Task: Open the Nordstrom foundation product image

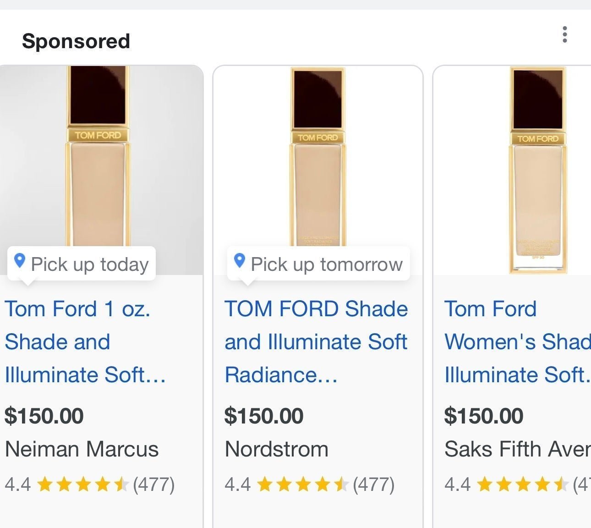Action: [318, 170]
